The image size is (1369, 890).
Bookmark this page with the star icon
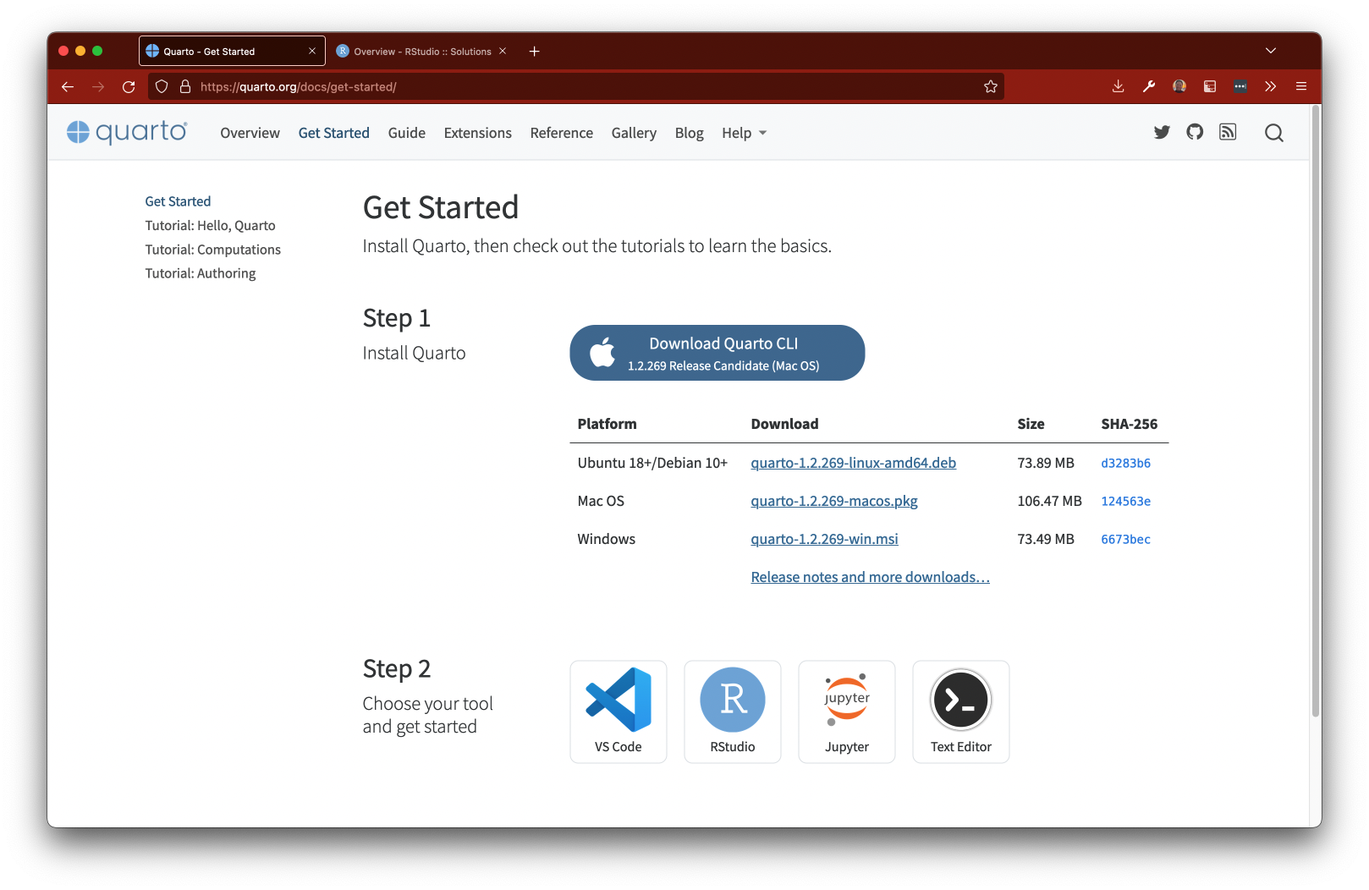pyautogui.click(x=990, y=86)
